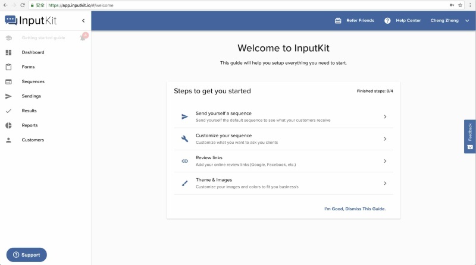This screenshot has height=265, width=476.
Task: Click the Refer Friends gift icon
Action: point(338,21)
